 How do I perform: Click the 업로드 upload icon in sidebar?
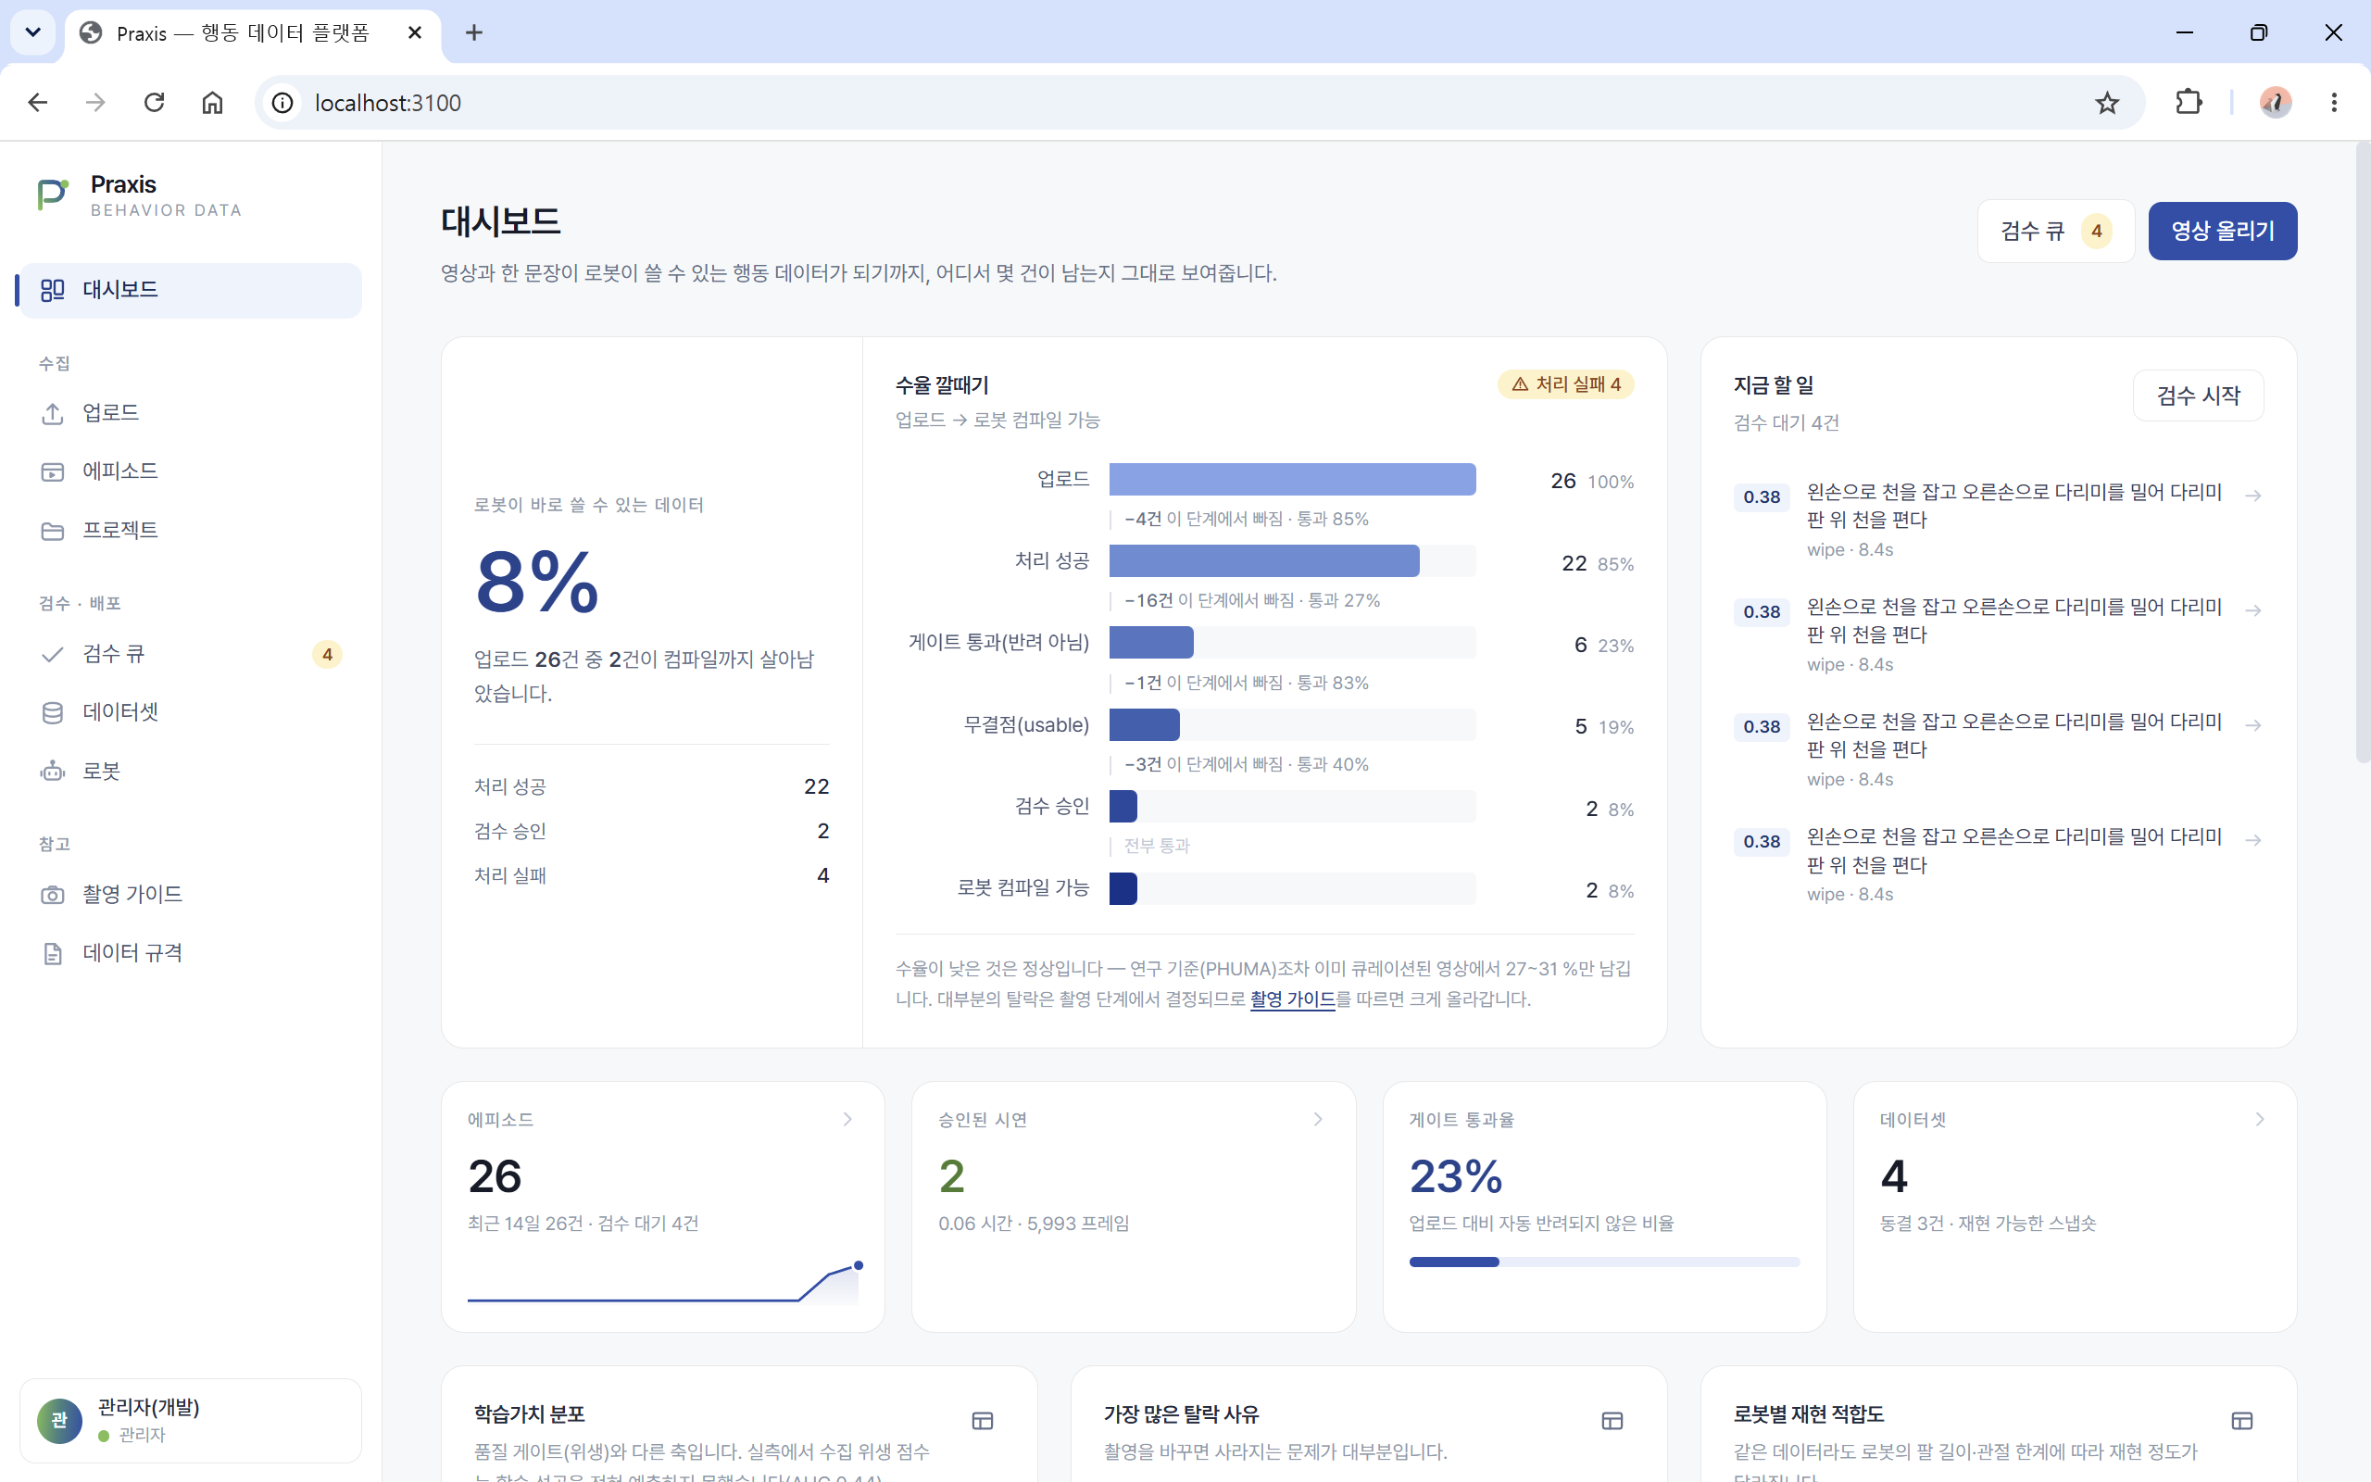pyautogui.click(x=52, y=414)
